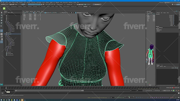Select the arrow Select tool in toolbox

click(2, 13)
